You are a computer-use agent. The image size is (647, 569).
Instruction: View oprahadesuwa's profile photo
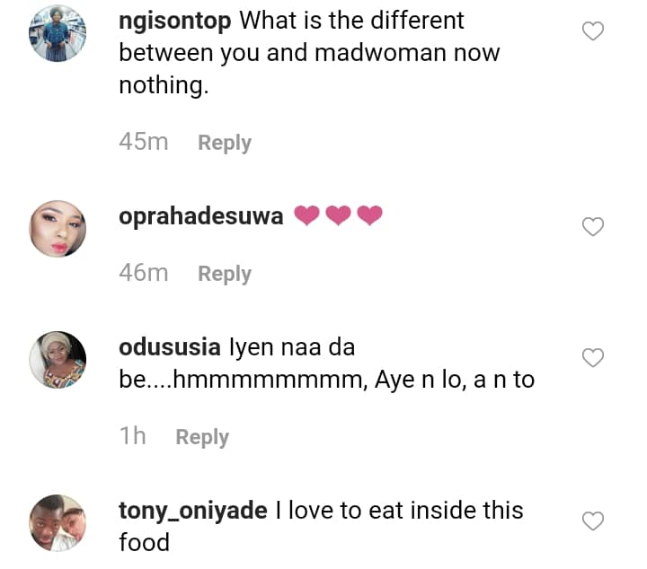pyautogui.click(x=58, y=228)
